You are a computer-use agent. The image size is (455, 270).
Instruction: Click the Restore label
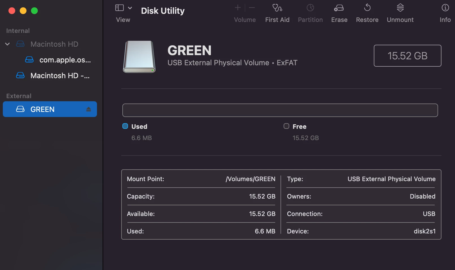tap(367, 20)
